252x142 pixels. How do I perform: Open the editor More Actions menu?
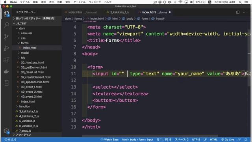pyautogui.click(x=245, y=12)
